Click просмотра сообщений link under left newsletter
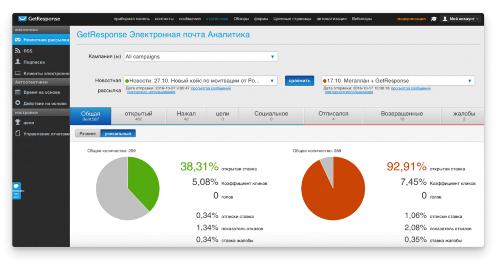This screenshot has height=269, width=496. (x=211, y=88)
